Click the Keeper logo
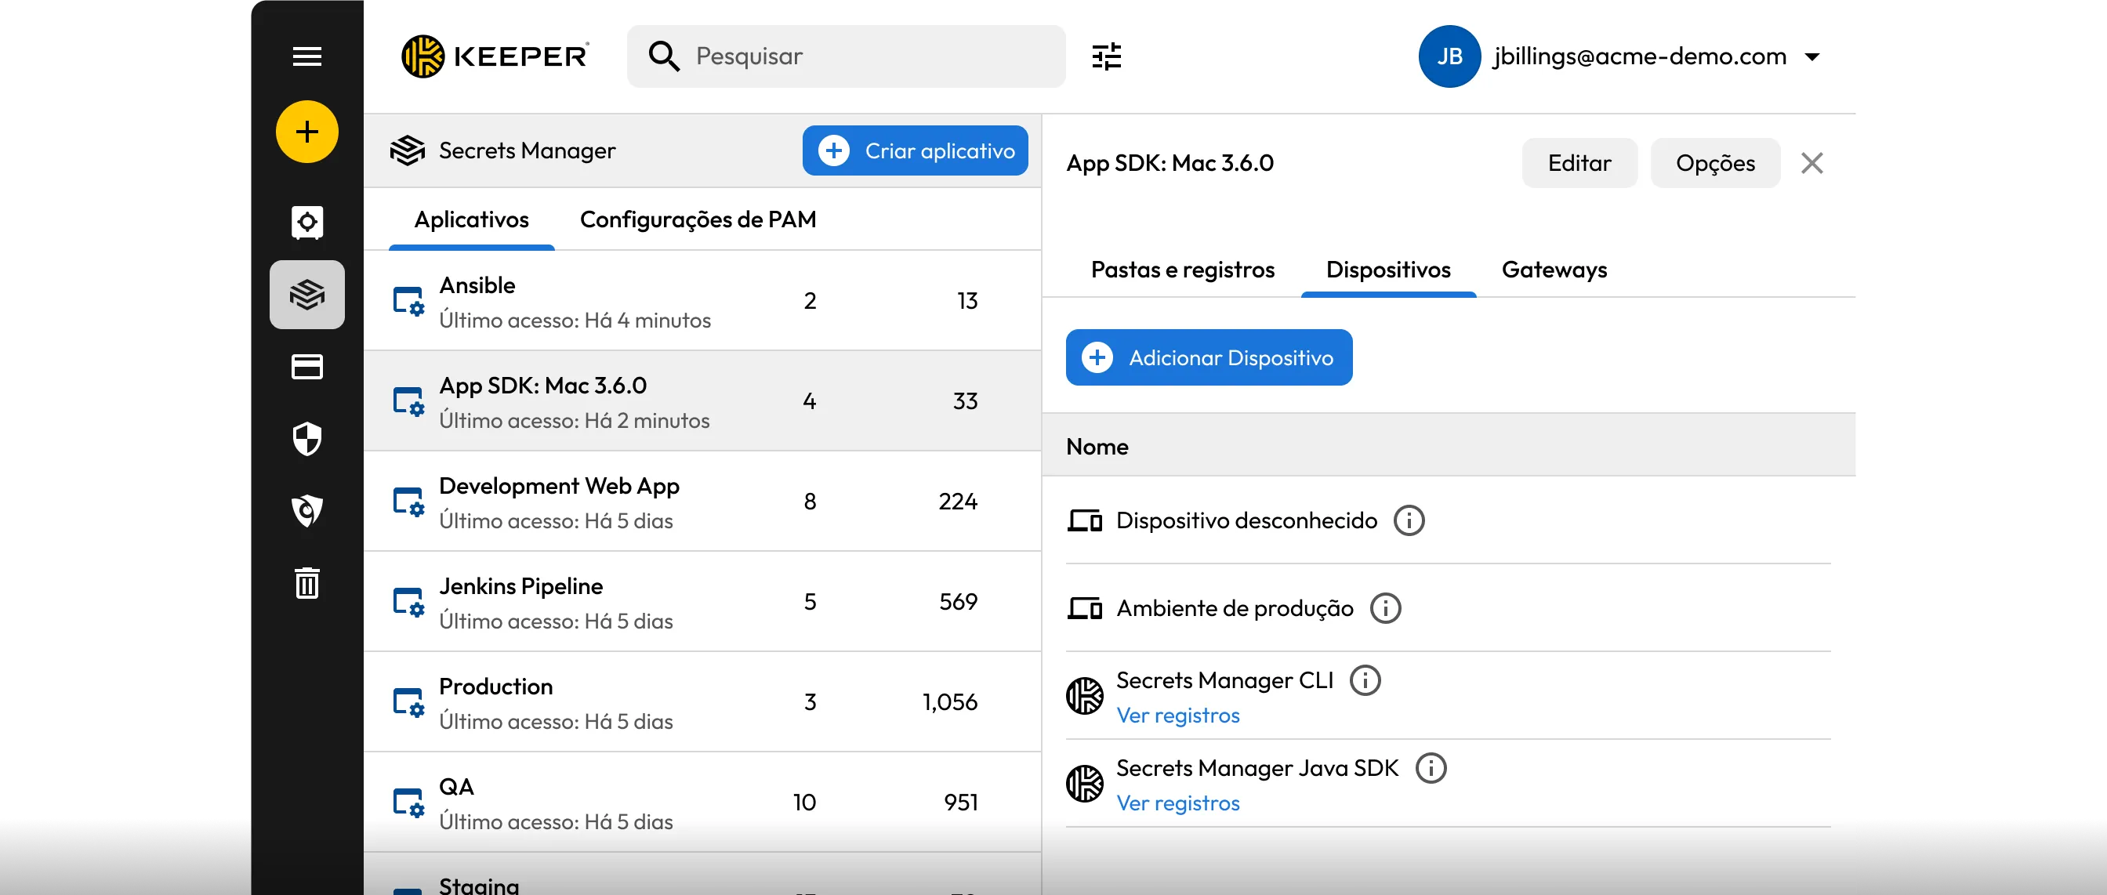This screenshot has height=895, width=2107. click(x=495, y=56)
